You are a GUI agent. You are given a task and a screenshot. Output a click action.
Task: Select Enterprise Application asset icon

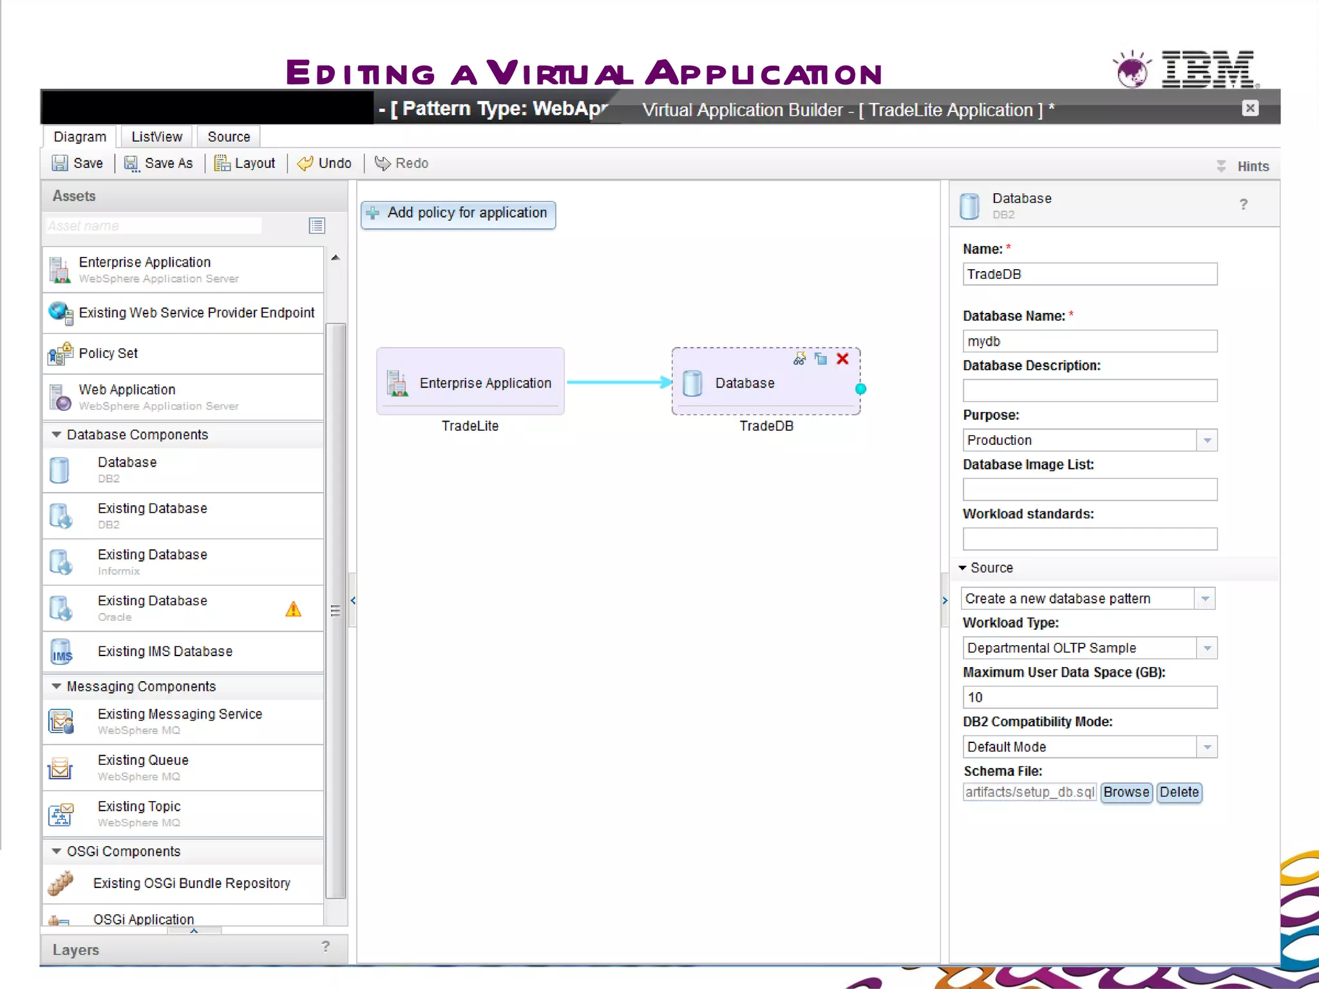click(60, 270)
